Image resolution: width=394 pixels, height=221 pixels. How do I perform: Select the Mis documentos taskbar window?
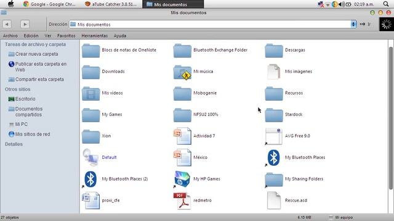coord(173,4)
